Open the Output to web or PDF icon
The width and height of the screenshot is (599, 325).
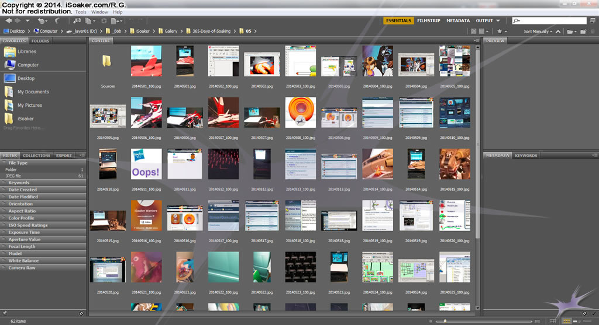point(116,21)
